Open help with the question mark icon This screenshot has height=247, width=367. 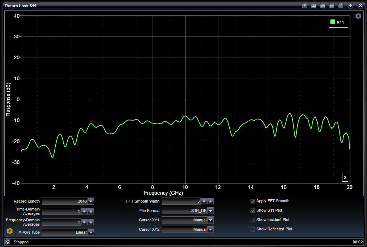point(341,6)
